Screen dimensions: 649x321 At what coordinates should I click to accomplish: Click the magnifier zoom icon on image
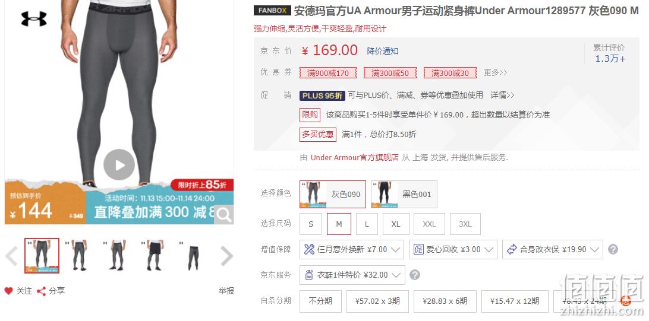(x=224, y=215)
